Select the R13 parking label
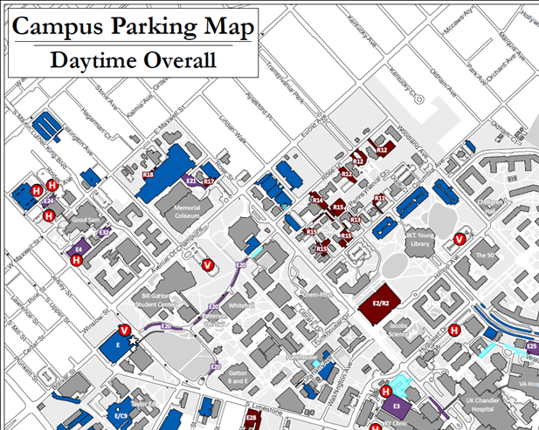539x430 pixels. coord(356,220)
